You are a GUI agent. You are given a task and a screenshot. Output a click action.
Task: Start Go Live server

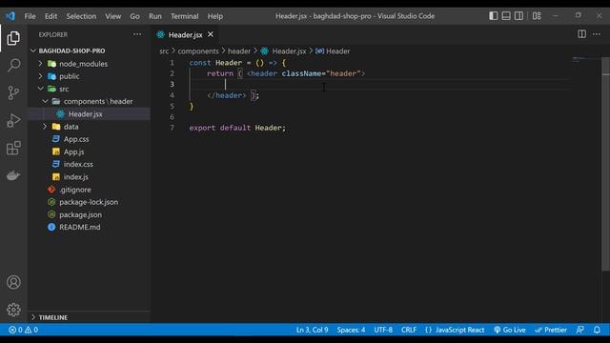(x=509, y=330)
